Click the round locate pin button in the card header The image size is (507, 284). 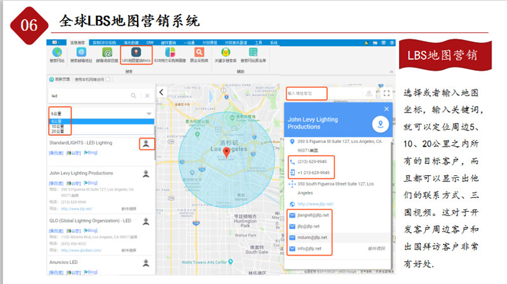pos(380,124)
